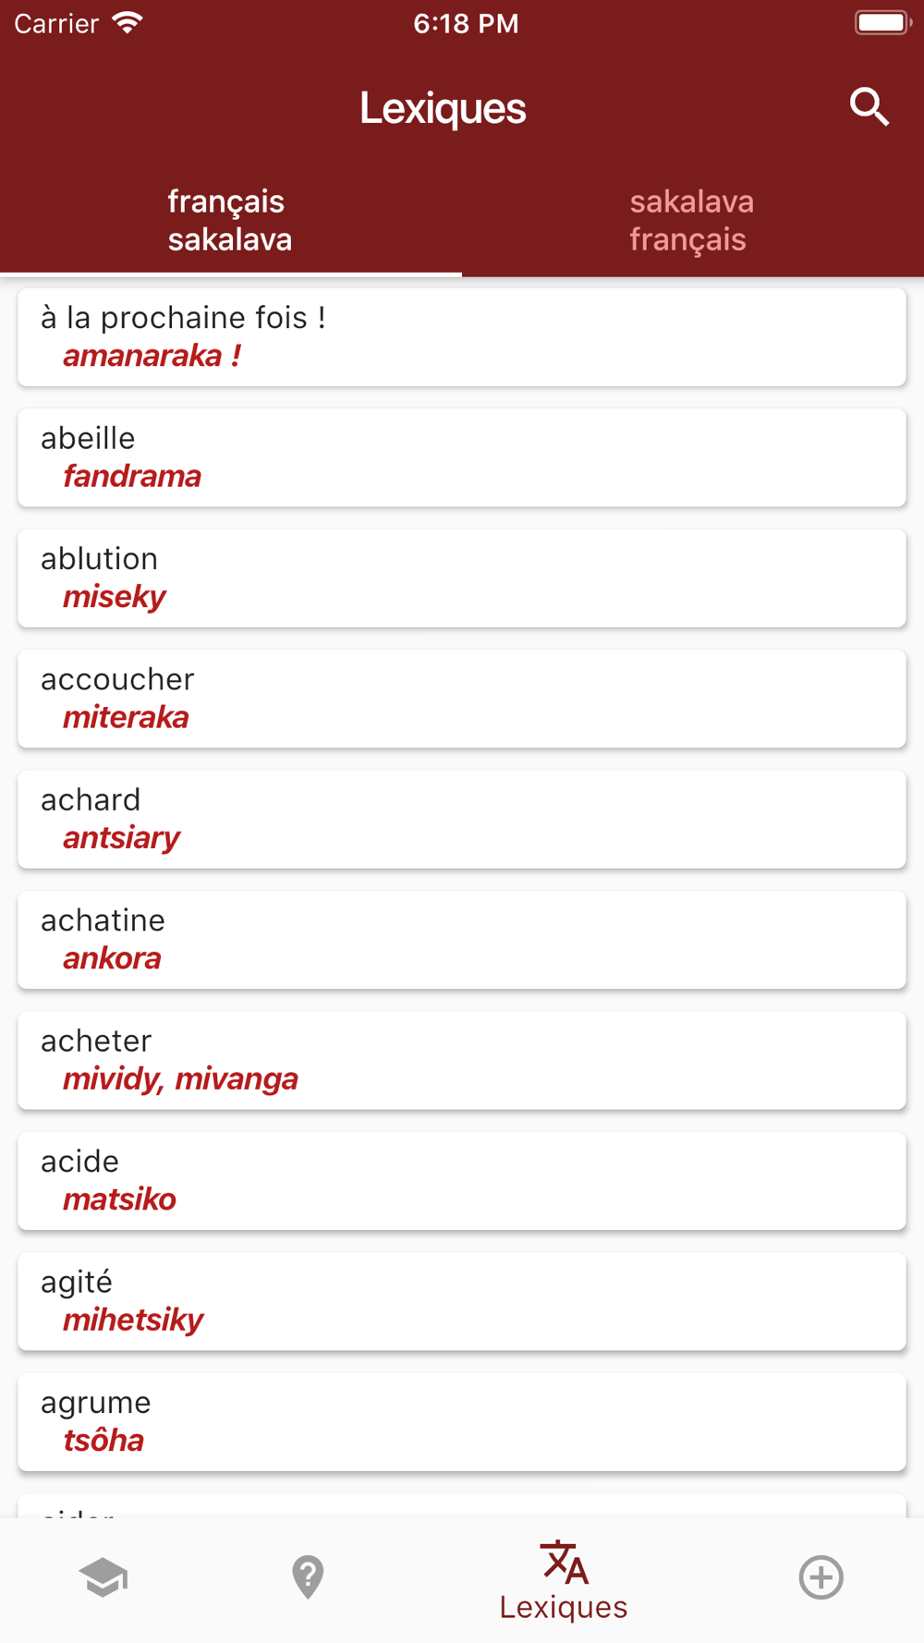Tap the agrume tsôha card
The width and height of the screenshot is (924, 1643).
(x=462, y=1422)
